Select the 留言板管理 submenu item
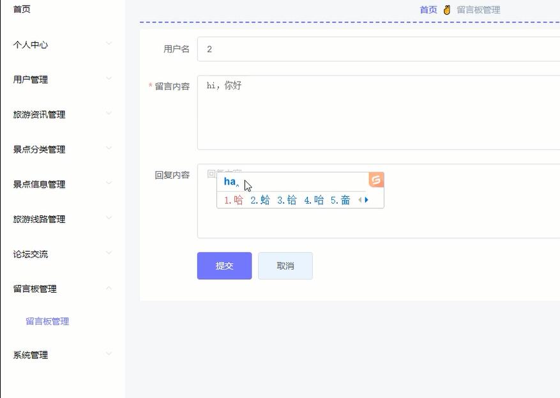Screen dimensions: 560x398 pyautogui.click(x=47, y=321)
